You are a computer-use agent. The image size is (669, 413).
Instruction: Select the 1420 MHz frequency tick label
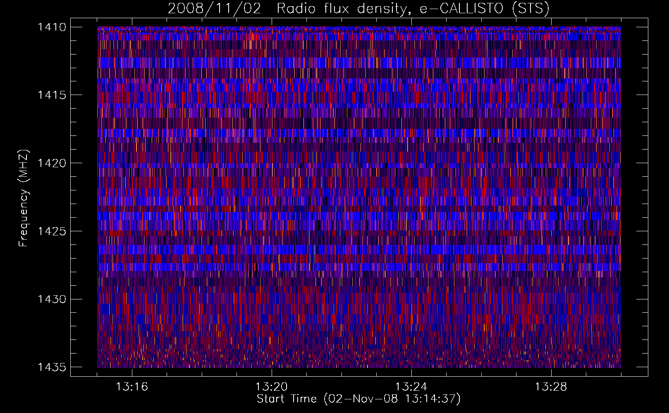52,163
